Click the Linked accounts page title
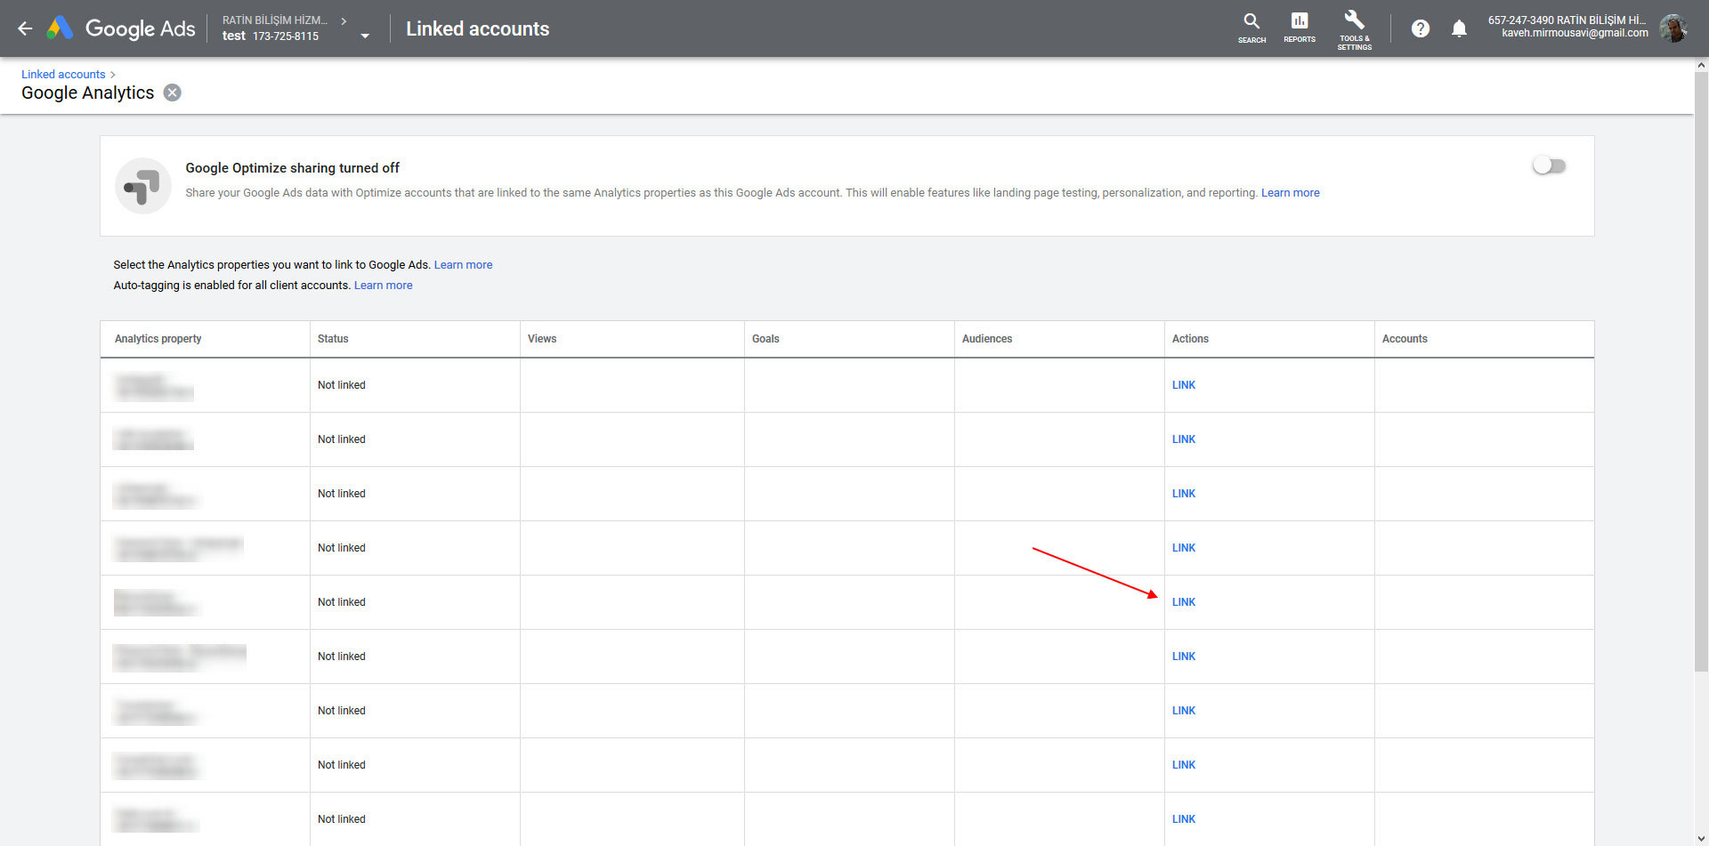Viewport: 1709px width, 846px height. 478,28
